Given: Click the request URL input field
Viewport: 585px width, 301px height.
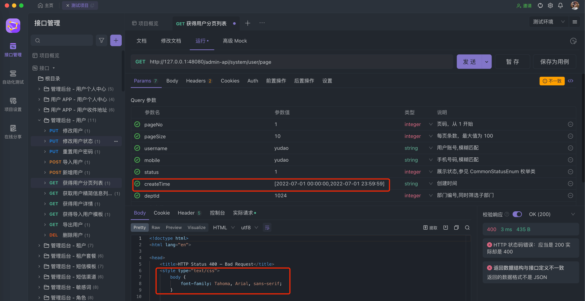Looking at the screenshot, I should (x=299, y=62).
